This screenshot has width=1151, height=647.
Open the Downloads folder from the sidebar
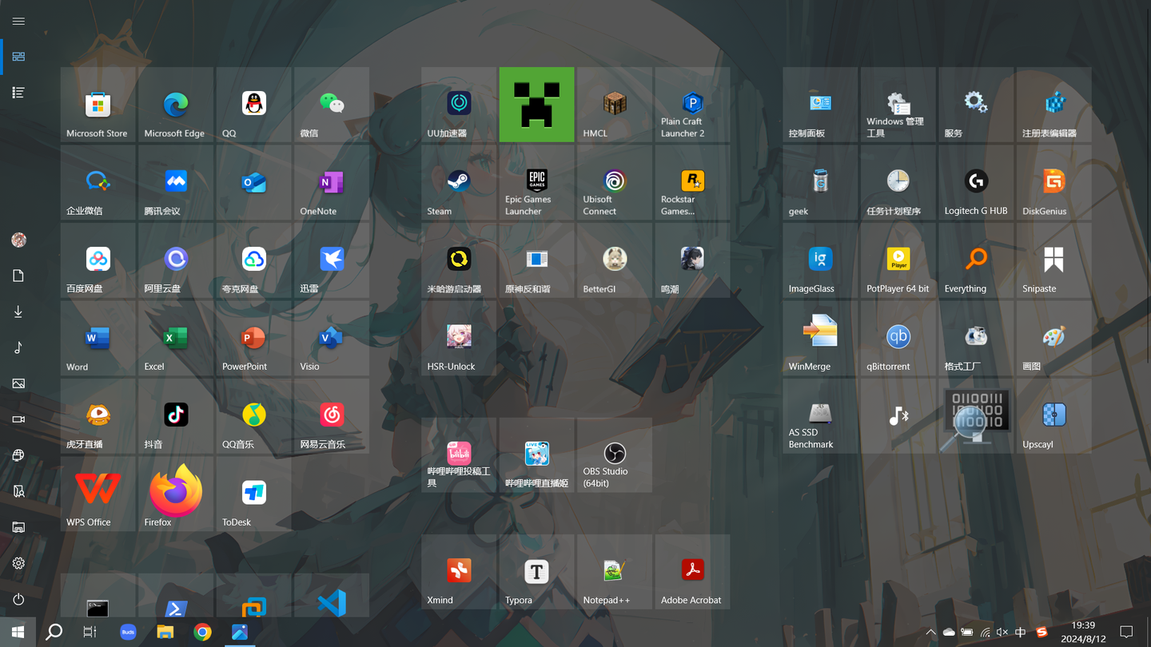point(18,312)
